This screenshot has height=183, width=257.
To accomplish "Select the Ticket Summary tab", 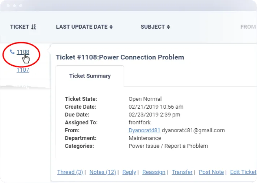I will pyautogui.click(x=90, y=76).
